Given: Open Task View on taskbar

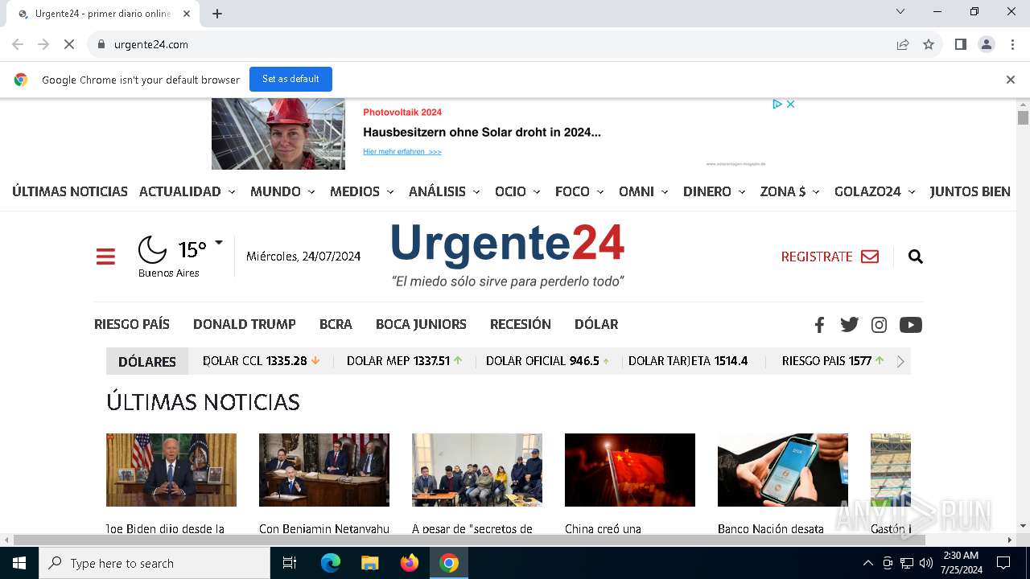Looking at the screenshot, I should (x=290, y=563).
